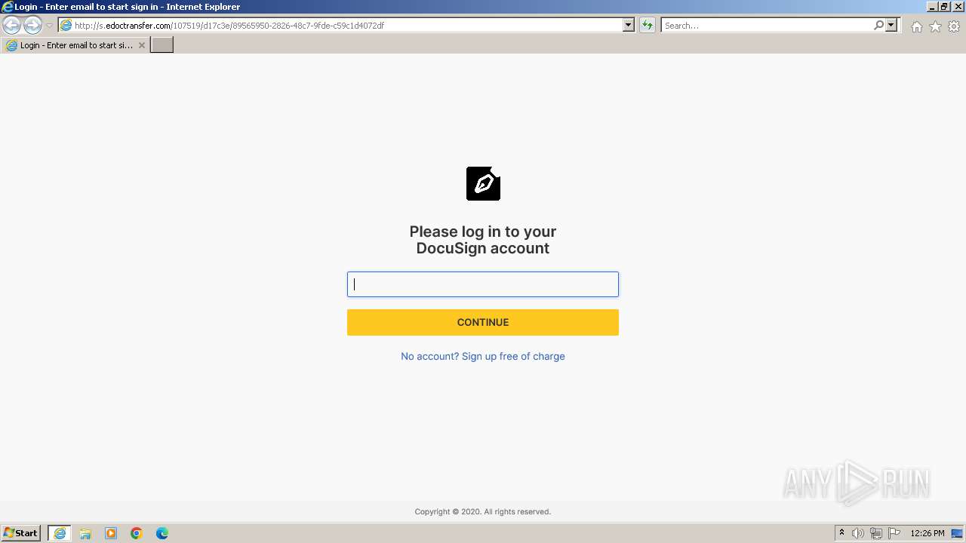Image resolution: width=966 pixels, height=543 pixels.
Task: Go forward with the browser Forward arrow
Action: tap(32, 26)
